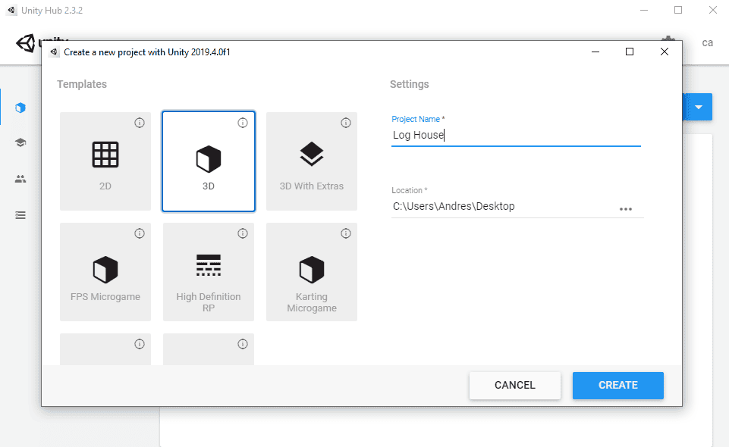Open the Learn section with graduation cap icon
The height and width of the screenshot is (447, 729).
tap(20, 142)
